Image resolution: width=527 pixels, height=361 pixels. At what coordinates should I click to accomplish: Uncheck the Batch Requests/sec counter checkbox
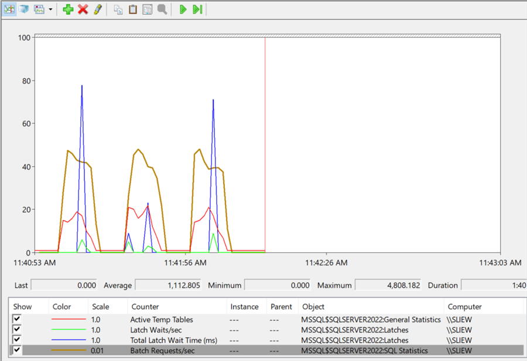[x=17, y=350]
